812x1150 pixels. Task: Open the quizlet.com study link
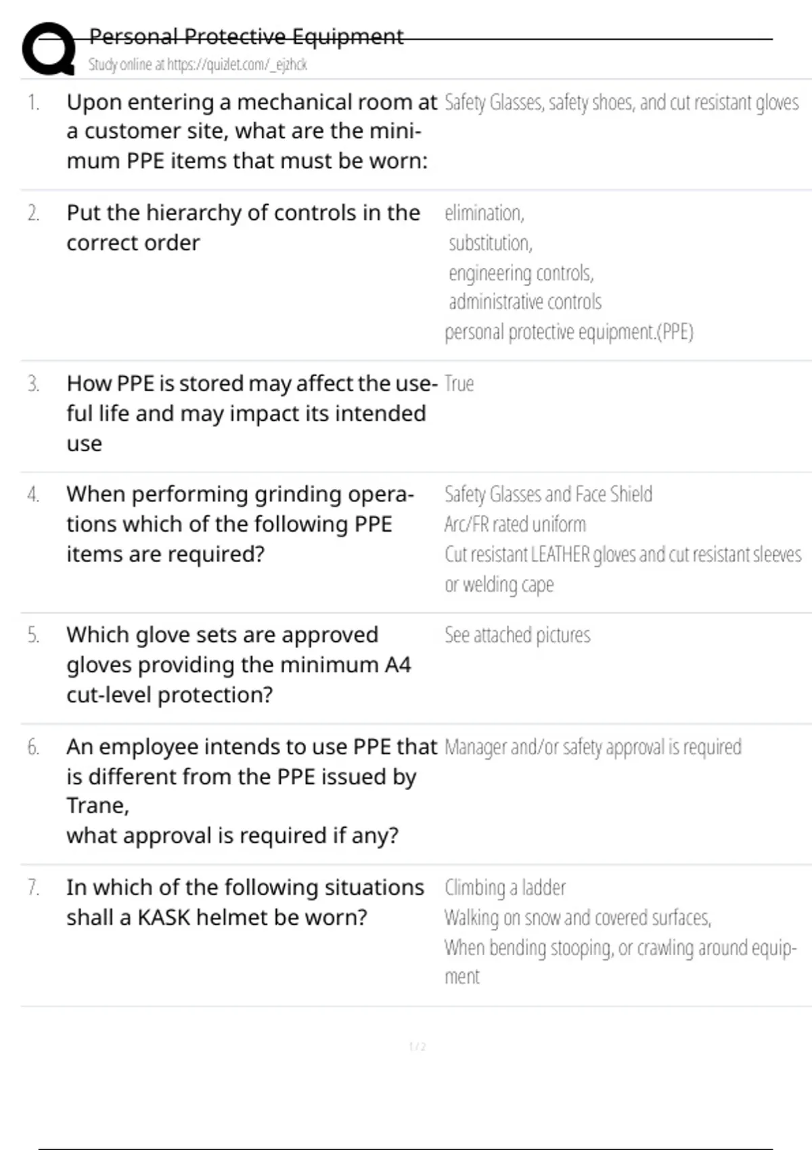coord(197,65)
